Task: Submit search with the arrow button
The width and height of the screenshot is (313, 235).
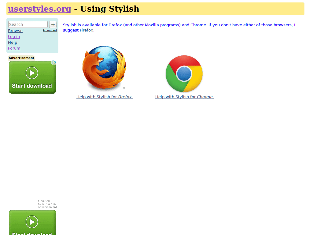Action: [x=53, y=24]
